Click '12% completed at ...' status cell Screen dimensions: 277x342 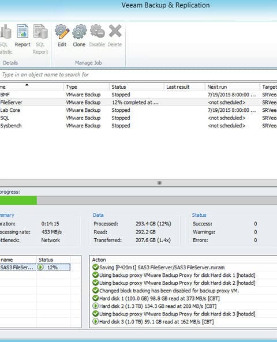pos(136,103)
